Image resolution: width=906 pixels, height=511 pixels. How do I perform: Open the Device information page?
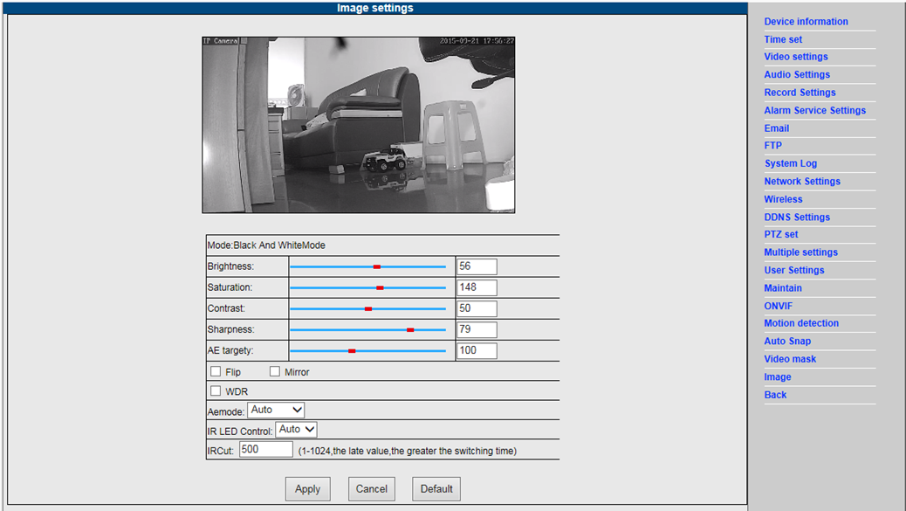(x=806, y=21)
